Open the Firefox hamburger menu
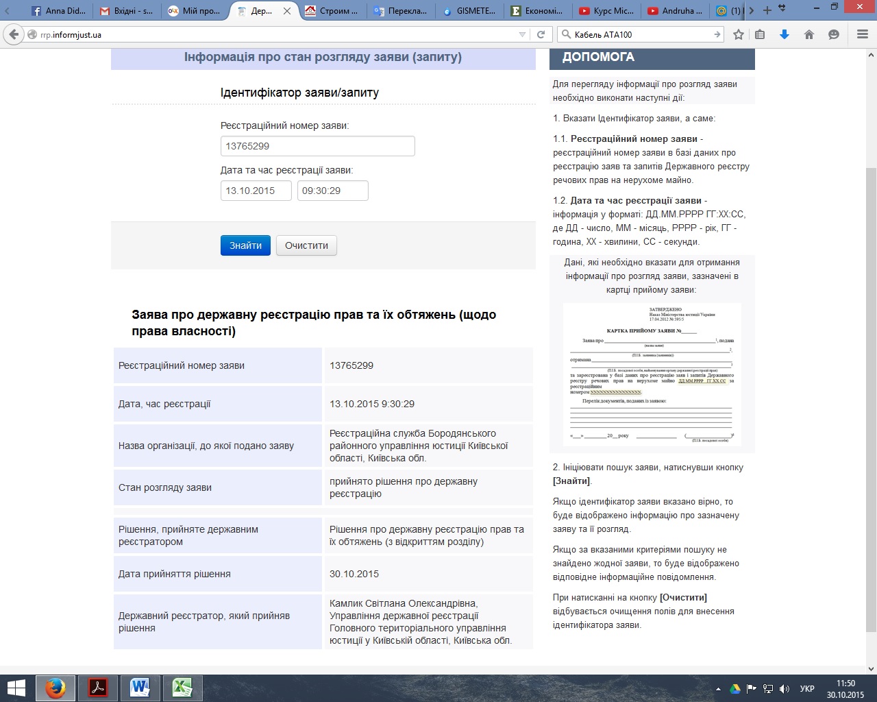The width and height of the screenshot is (877, 702). click(863, 34)
